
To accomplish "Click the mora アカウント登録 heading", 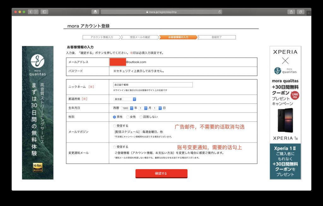I will point(88,26).
